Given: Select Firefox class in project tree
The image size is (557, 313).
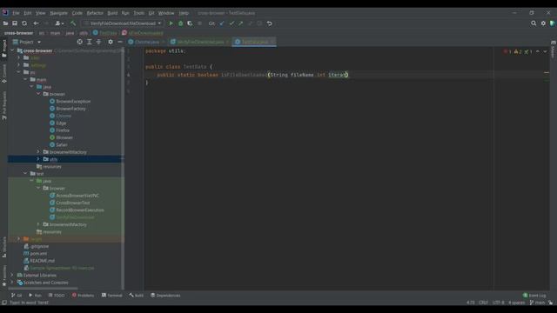Looking at the screenshot, I should (x=63, y=130).
